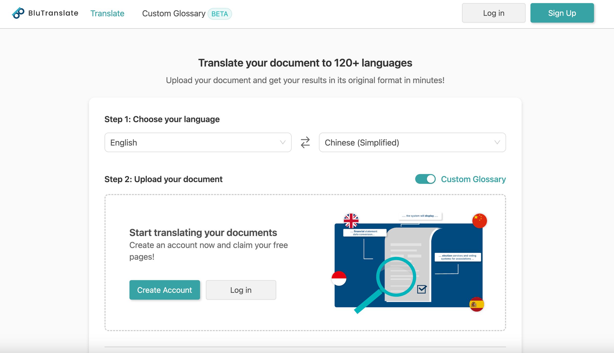
Task: Disable the Custom Glossary toggle
Action: click(x=425, y=179)
